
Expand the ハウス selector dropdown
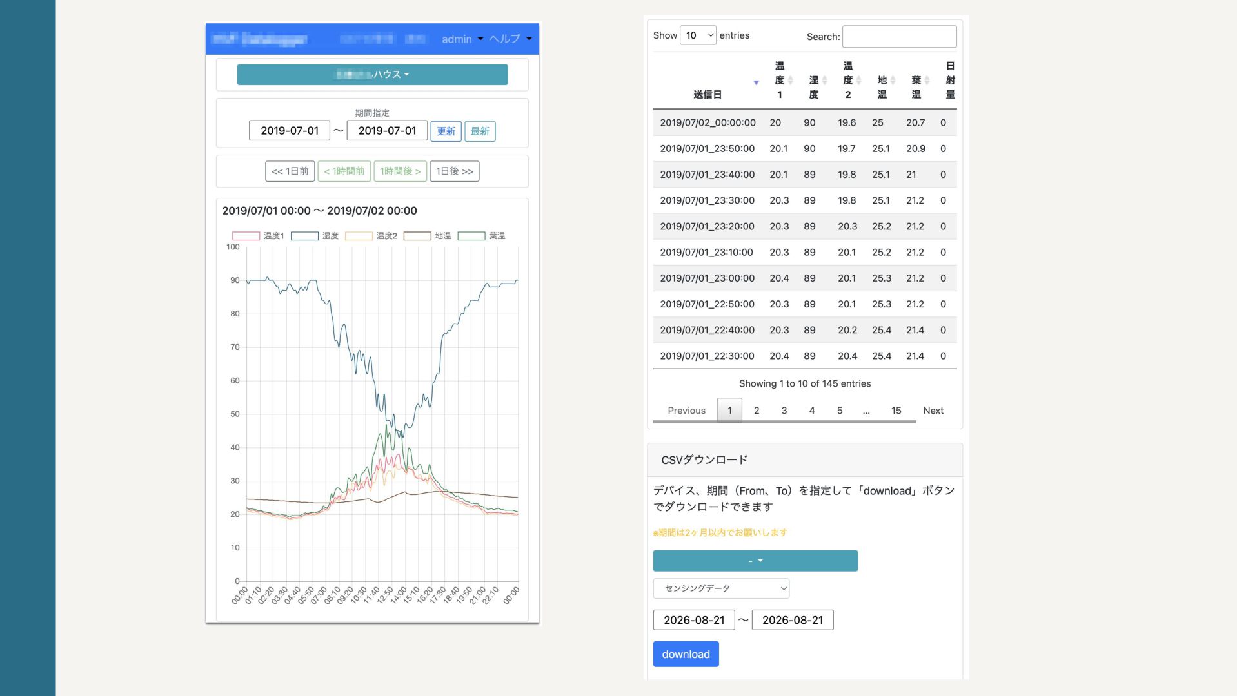pyautogui.click(x=372, y=75)
